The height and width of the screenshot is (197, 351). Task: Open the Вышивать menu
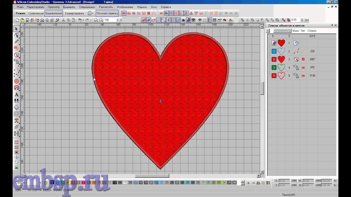point(69,7)
